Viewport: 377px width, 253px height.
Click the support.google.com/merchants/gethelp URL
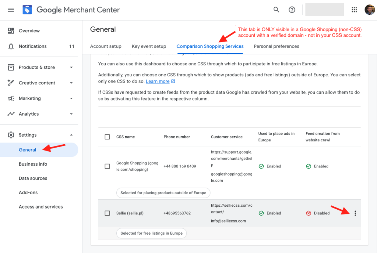tap(232, 159)
